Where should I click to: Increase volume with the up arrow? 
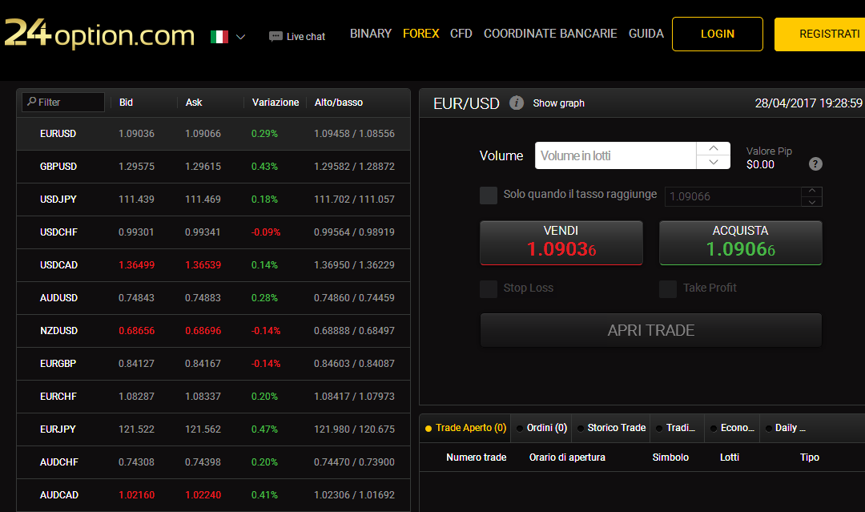pyautogui.click(x=714, y=148)
